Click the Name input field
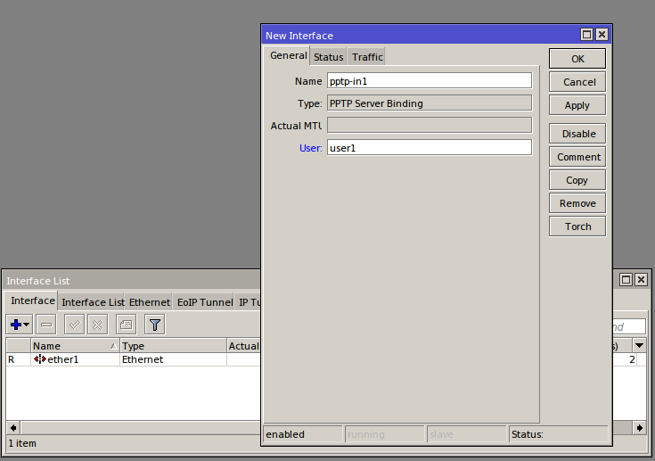The width and height of the screenshot is (655, 461). click(x=429, y=81)
